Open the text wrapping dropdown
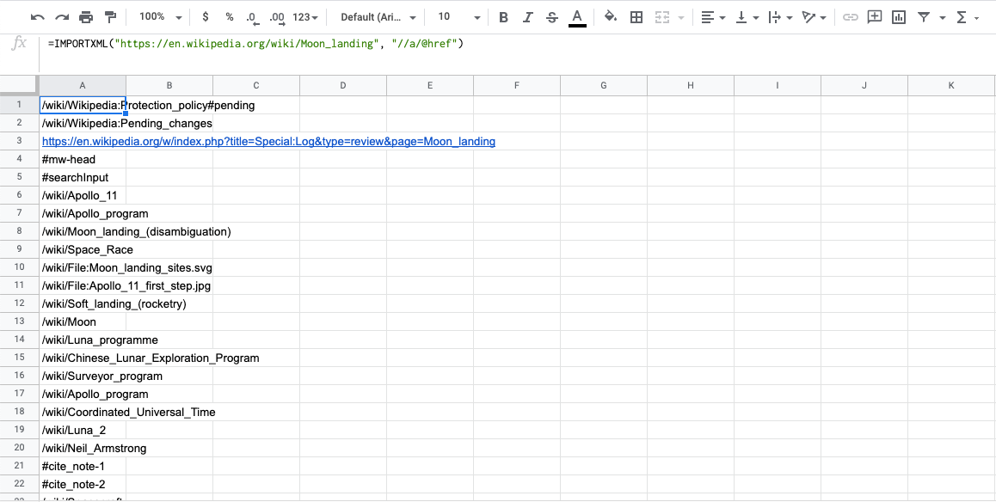 (780, 17)
